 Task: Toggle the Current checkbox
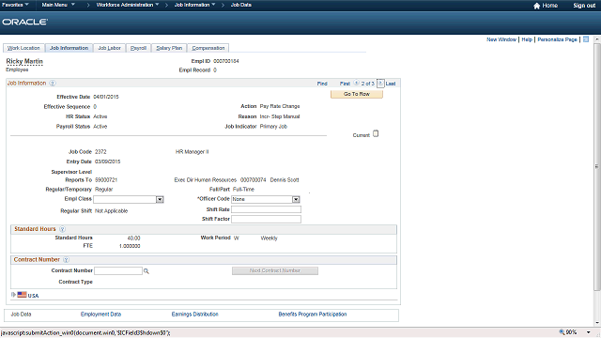point(376,133)
